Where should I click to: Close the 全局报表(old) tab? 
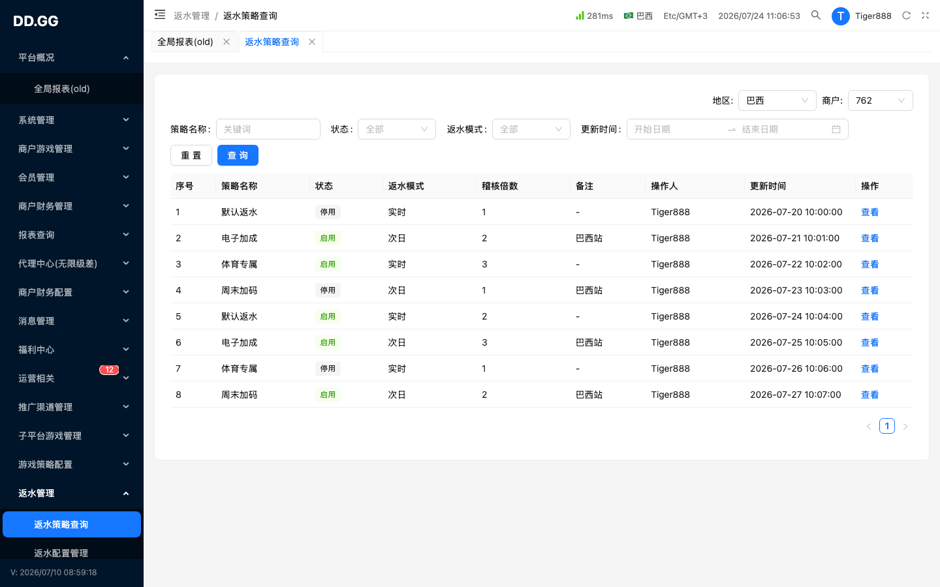click(227, 42)
